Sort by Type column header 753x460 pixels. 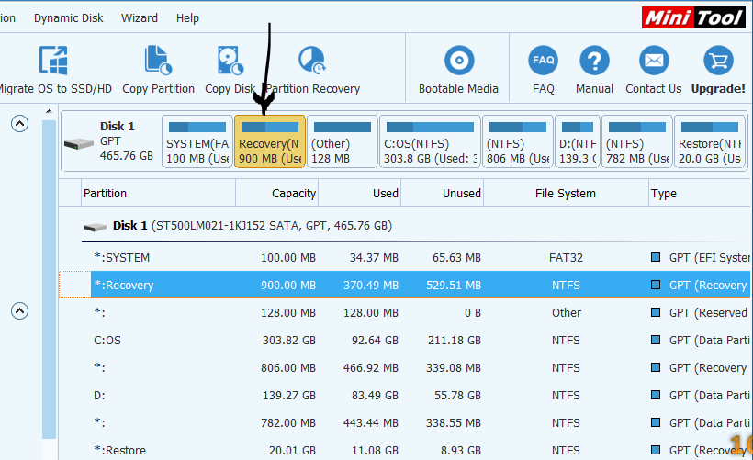click(x=700, y=193)
